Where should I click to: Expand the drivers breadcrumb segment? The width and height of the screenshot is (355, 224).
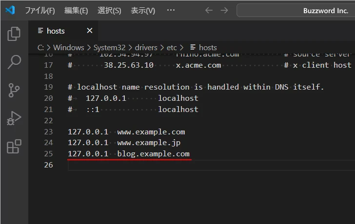(146, 47)
